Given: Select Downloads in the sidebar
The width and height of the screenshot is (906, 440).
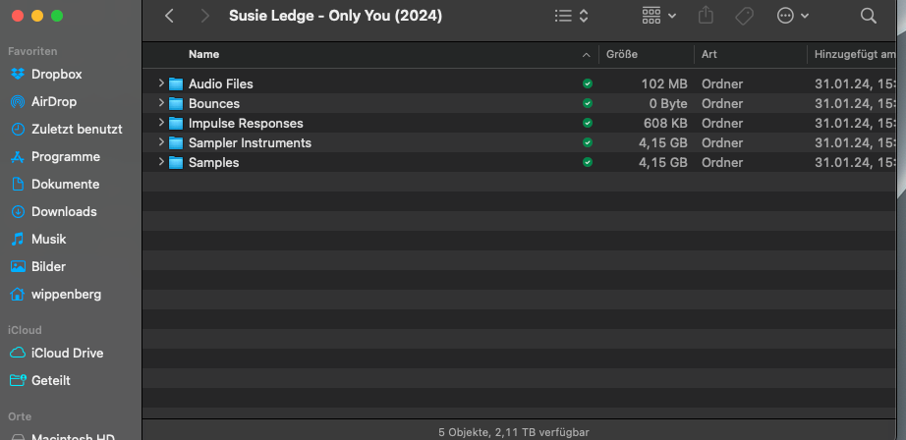Looking at the screenshot, I should click(x=64, y=211).
